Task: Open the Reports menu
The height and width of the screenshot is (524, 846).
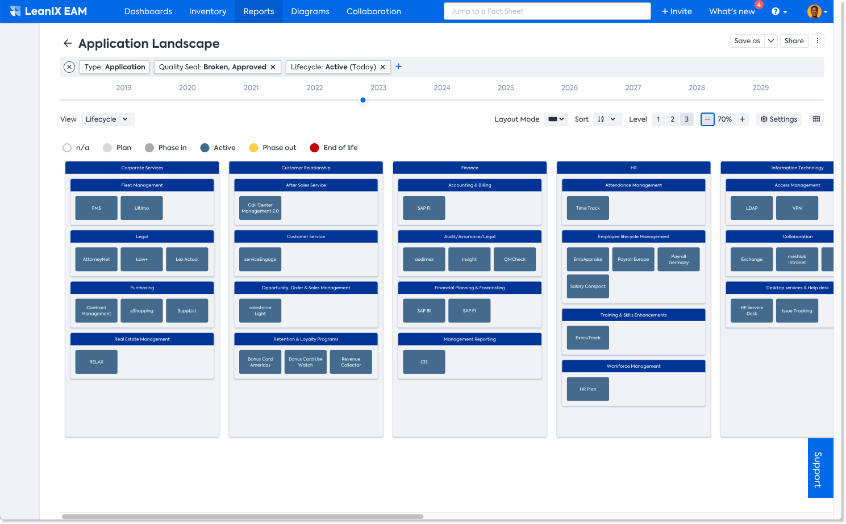Action: (259, 11)
